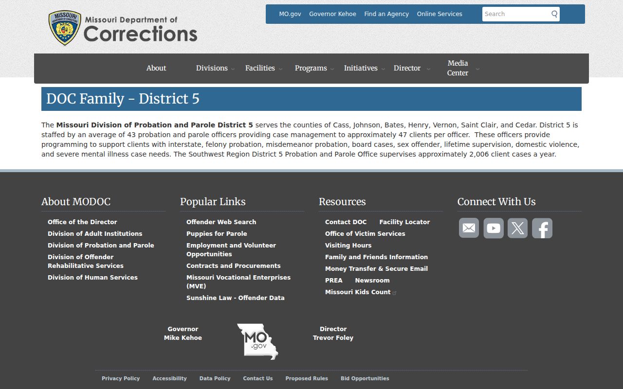Open the Data Policy footer link
The height and width of the screenshot is (389, 623).
click(x=215, y=378)
